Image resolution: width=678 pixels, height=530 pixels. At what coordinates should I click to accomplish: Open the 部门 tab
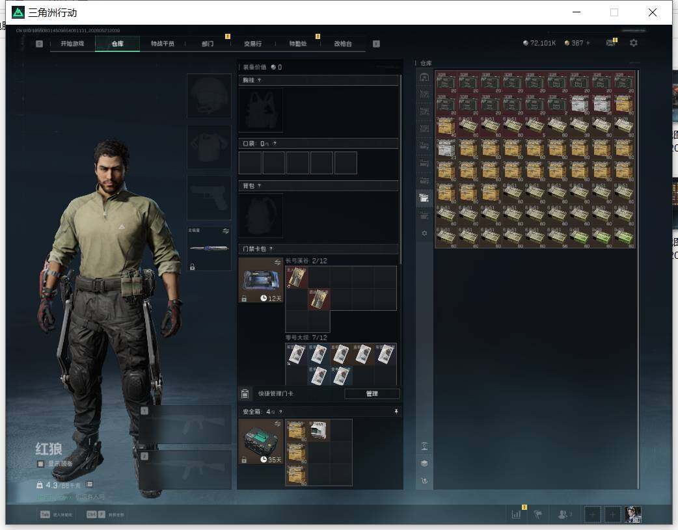(208, 44)
